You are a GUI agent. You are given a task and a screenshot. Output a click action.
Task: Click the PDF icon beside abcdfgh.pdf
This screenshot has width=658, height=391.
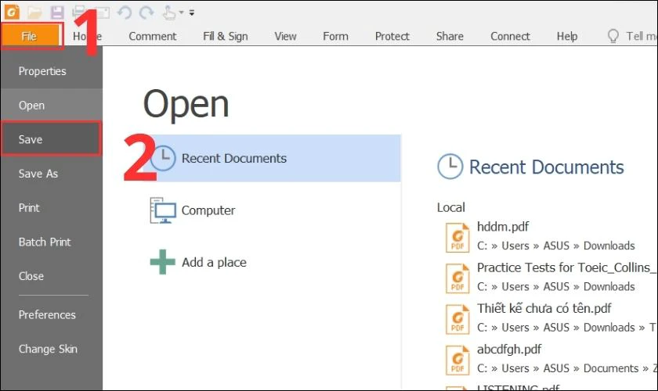coord(457,360)
